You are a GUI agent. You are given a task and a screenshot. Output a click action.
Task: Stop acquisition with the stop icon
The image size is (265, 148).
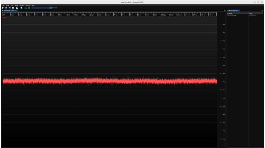point(13,8)
